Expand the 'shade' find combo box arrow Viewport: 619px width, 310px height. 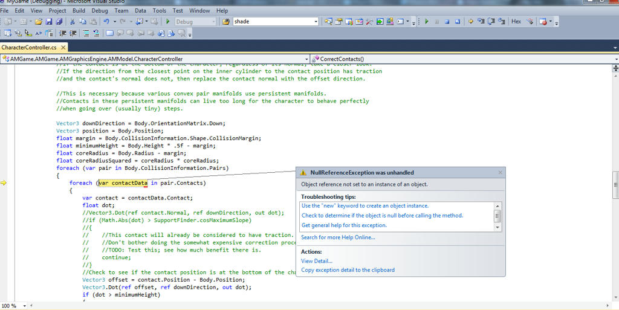pos(316,22)
